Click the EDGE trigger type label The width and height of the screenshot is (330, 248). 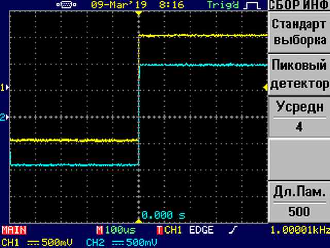pos(202,230)
